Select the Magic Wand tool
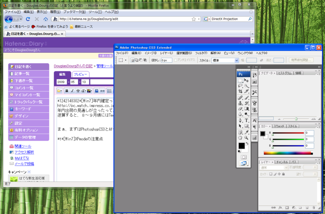This screenshot has height=214, width=325. [x=247, y=86]
